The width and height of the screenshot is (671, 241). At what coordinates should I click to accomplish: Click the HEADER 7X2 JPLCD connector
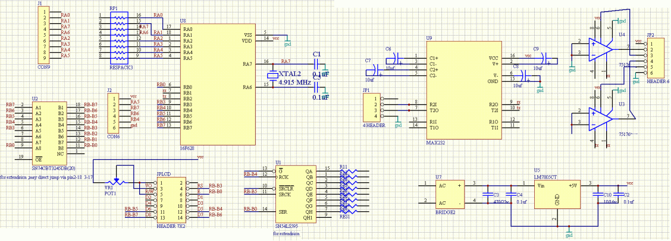coord(171,202)
